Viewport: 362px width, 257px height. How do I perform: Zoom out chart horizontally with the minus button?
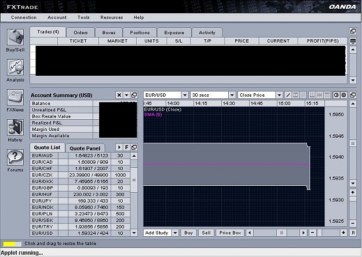pos(312,233)
